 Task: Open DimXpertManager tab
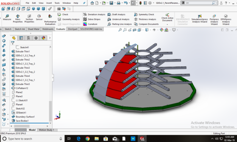click(x=36, y=38)
